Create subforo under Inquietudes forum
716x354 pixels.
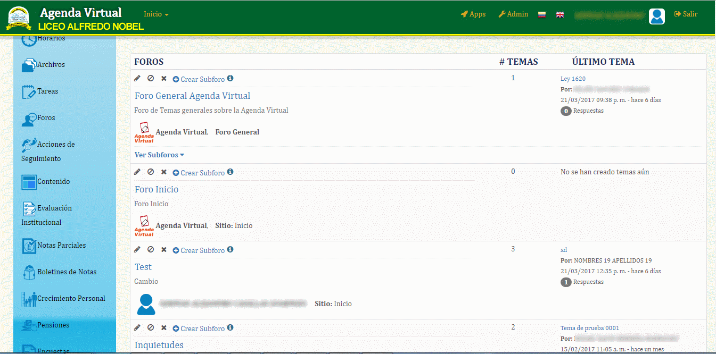click(x=199, y=328)
